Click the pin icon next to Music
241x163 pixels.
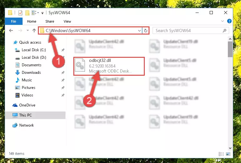click(63, 80)
